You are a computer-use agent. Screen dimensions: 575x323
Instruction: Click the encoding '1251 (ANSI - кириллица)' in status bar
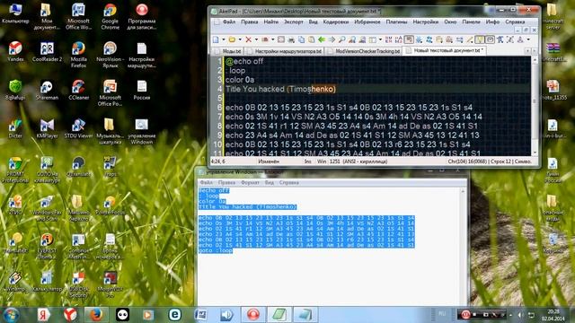[358, 161]
